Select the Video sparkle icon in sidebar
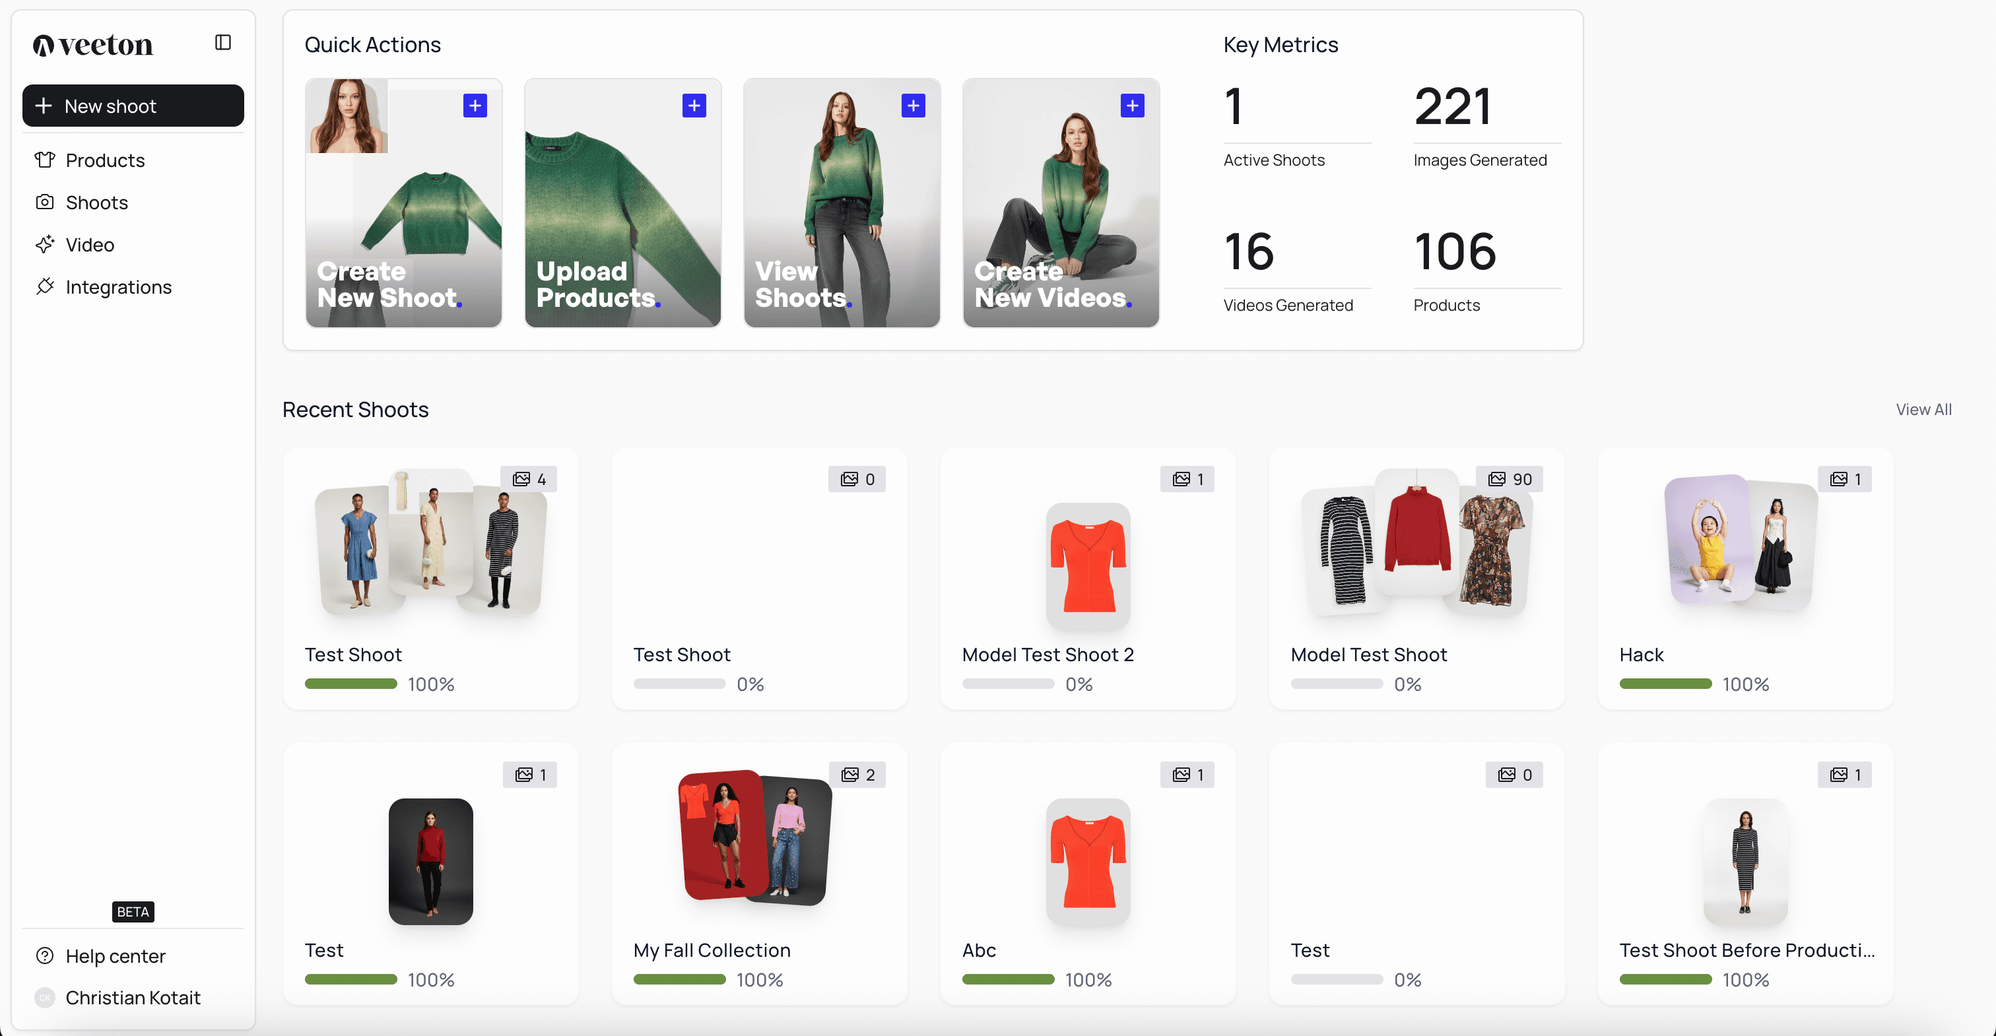This screenshot has height=1036, width=1996. (46, 244)
